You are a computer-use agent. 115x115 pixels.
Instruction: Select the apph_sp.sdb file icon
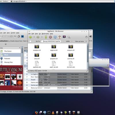click(54, 64)
